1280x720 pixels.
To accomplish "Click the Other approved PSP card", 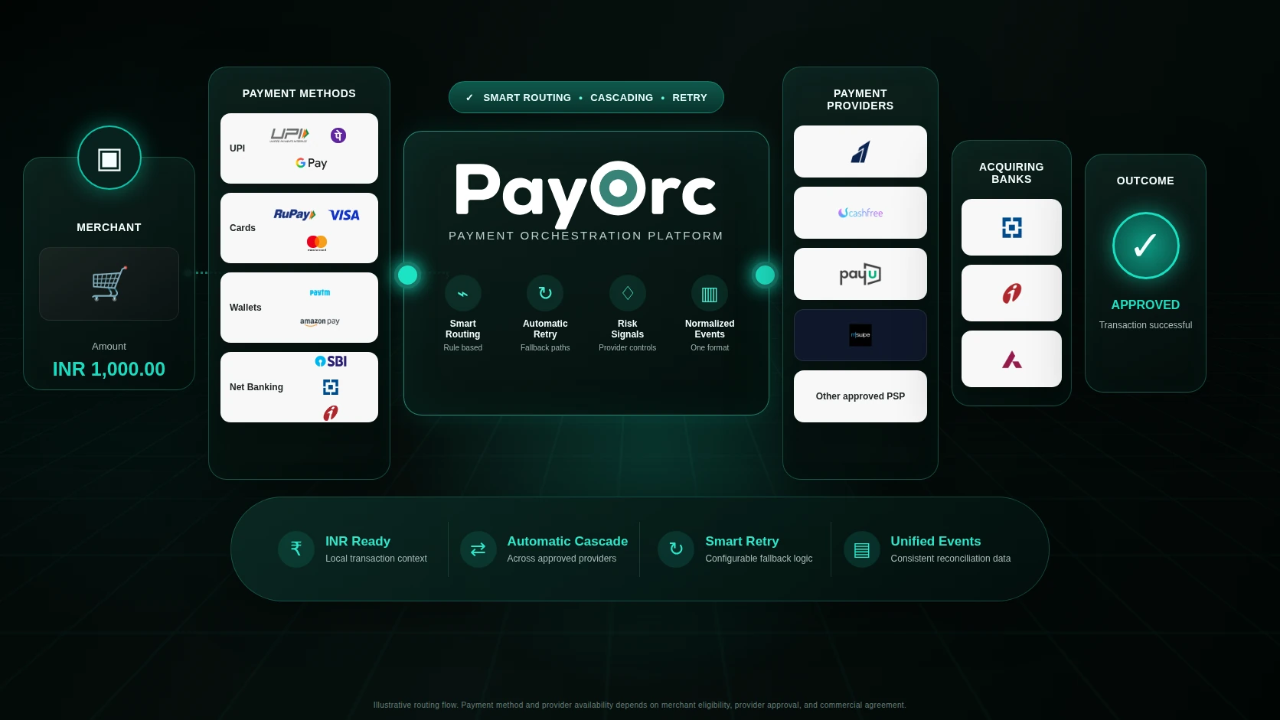I will [860, 396].
